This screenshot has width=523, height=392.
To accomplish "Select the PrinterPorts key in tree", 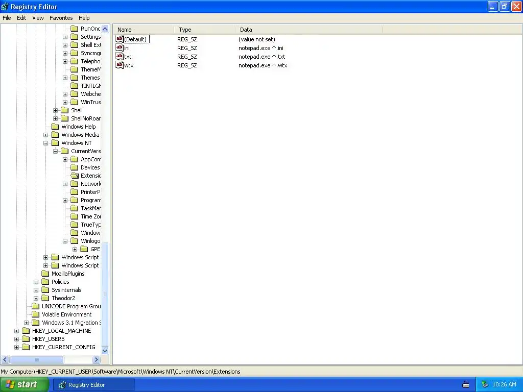I will click(90, 192).
